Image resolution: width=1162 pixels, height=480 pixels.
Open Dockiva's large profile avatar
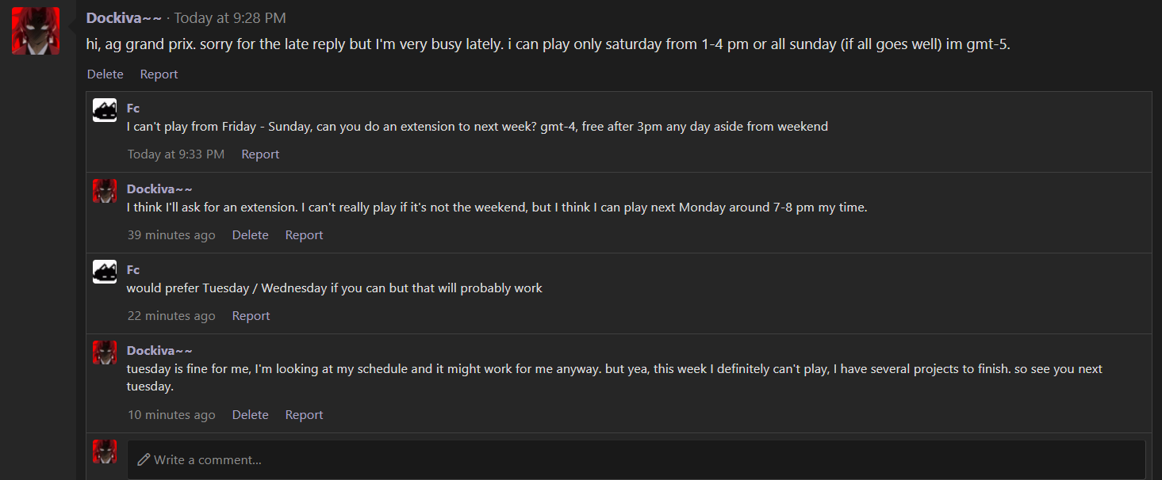pyautogui.click(x=36, y=31)
